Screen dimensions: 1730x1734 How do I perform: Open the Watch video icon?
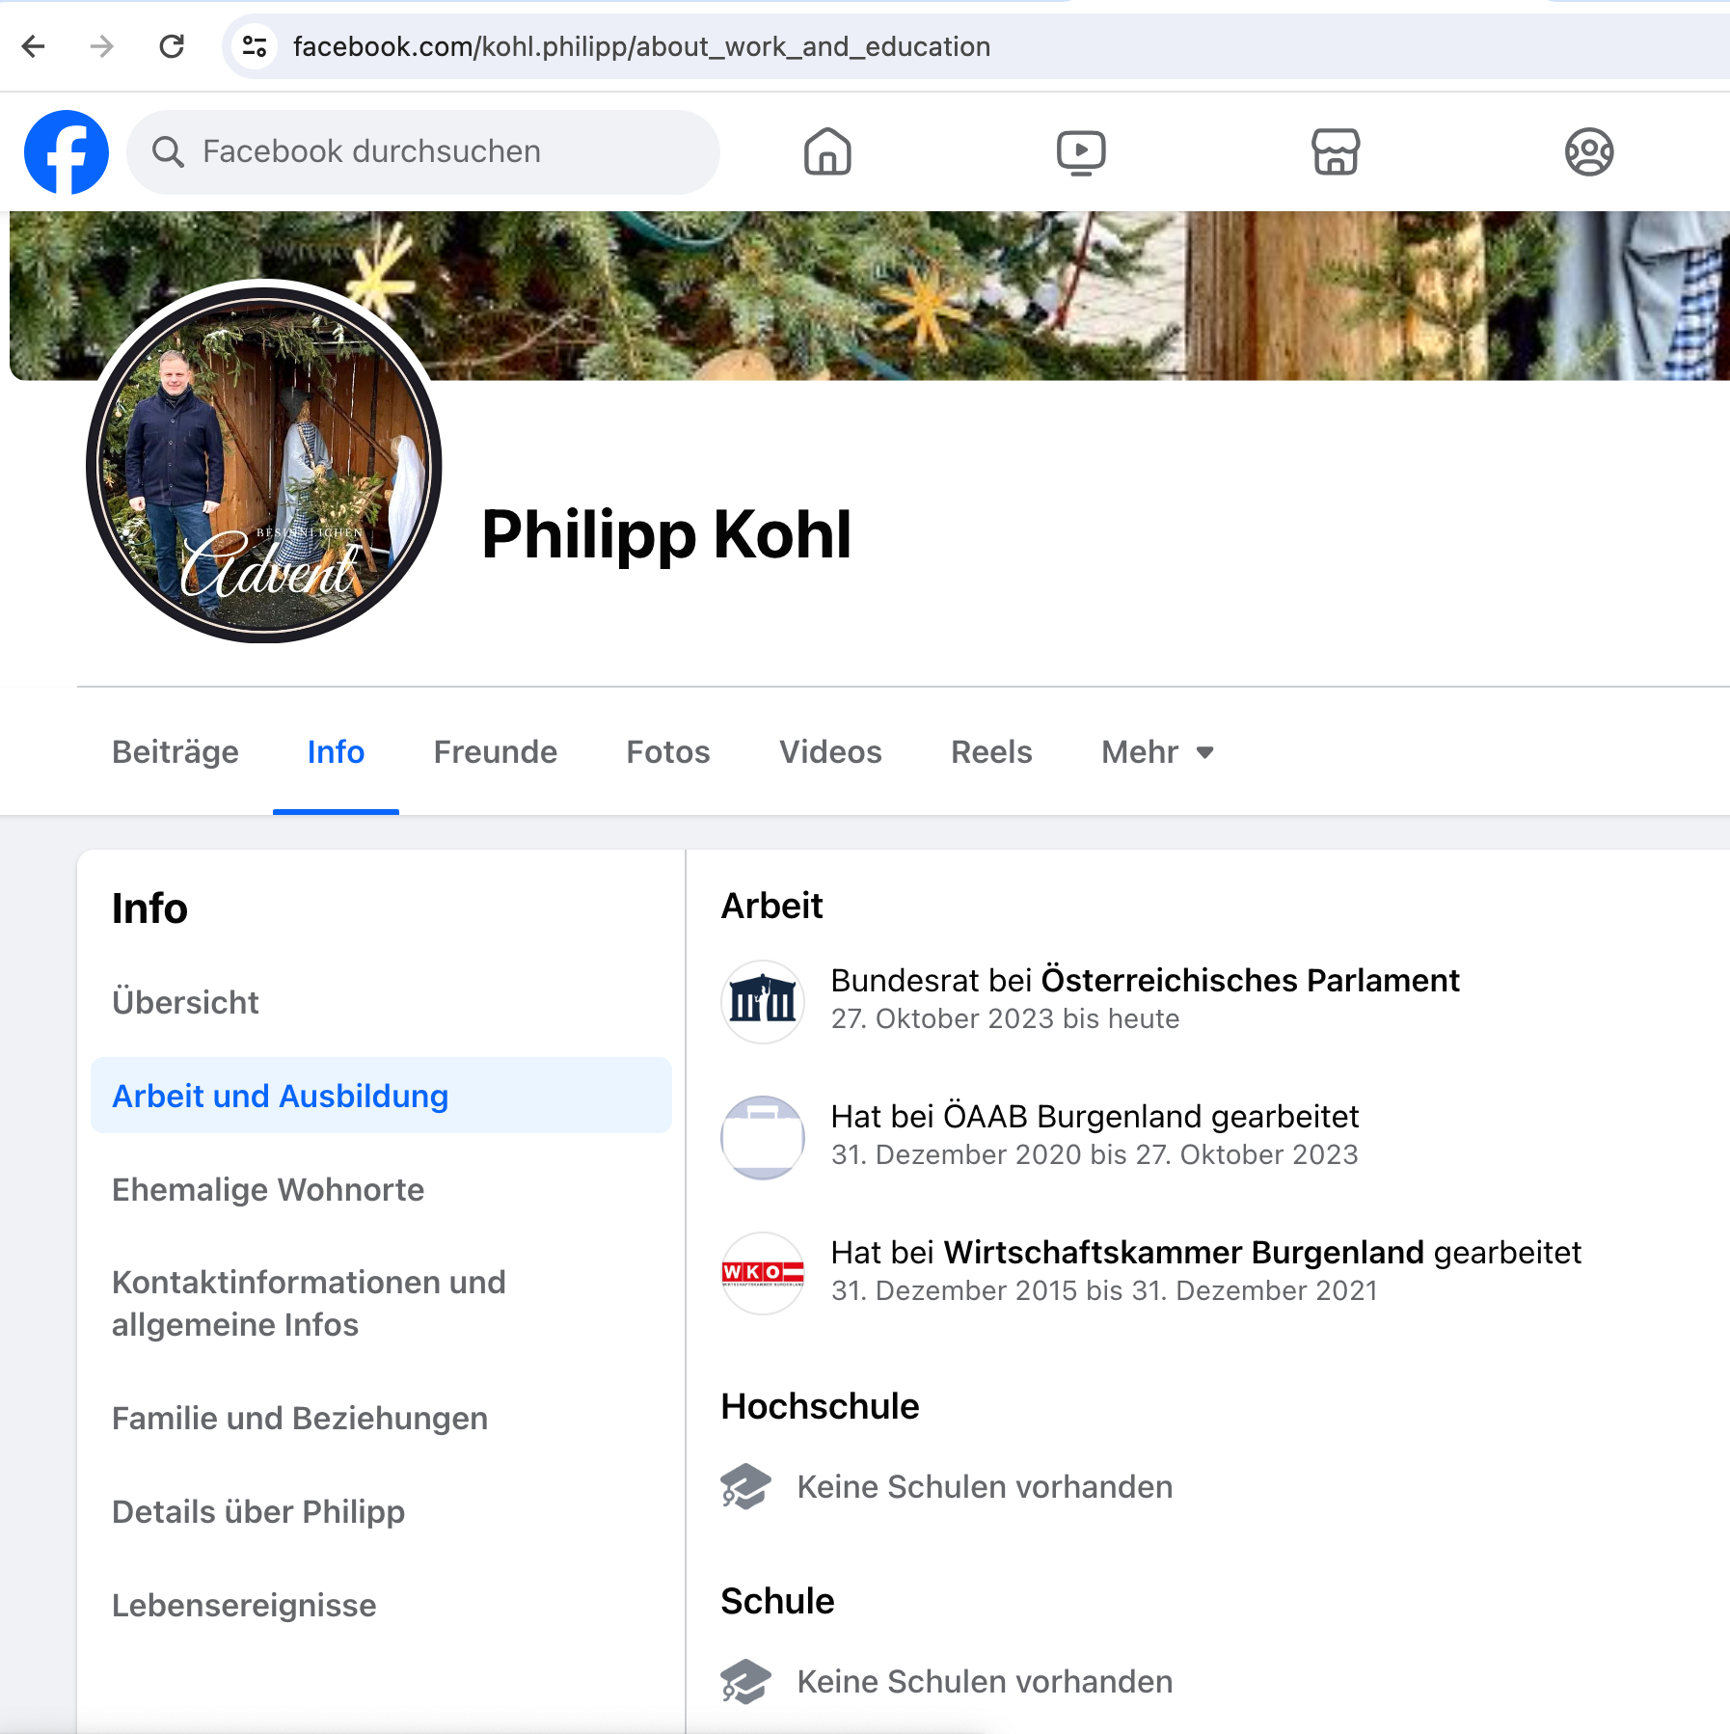click(1081, 152)
